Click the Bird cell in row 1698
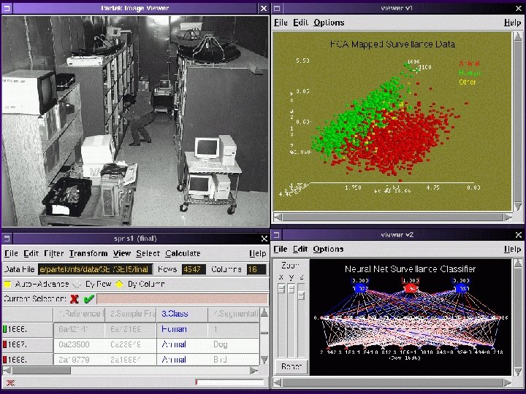Screen dimensions: 526x394 234,360
